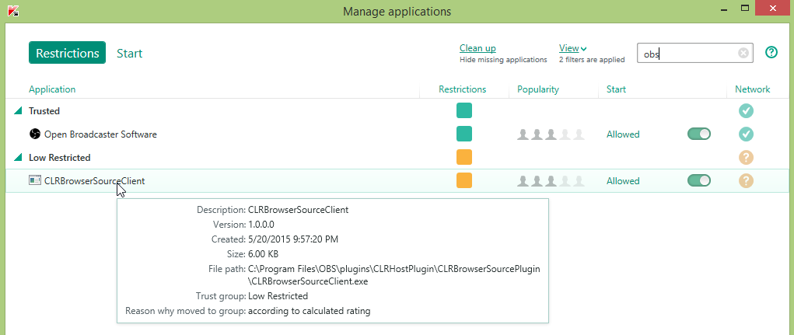794x335 pixels.
Task: Click the file path in tooltip
Action: point(394,275)
